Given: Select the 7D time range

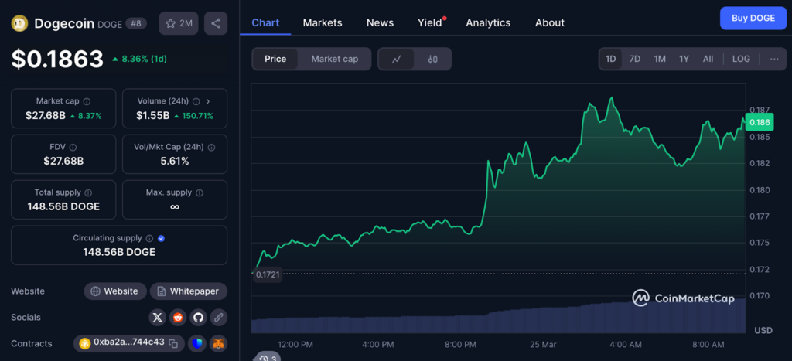Looking at the screenshot, I should [x=634, y=59].
